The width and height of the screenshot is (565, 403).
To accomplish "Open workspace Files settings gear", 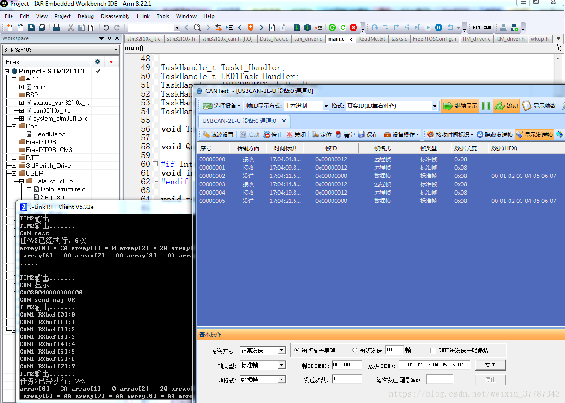I will click(x=98, y=61).
